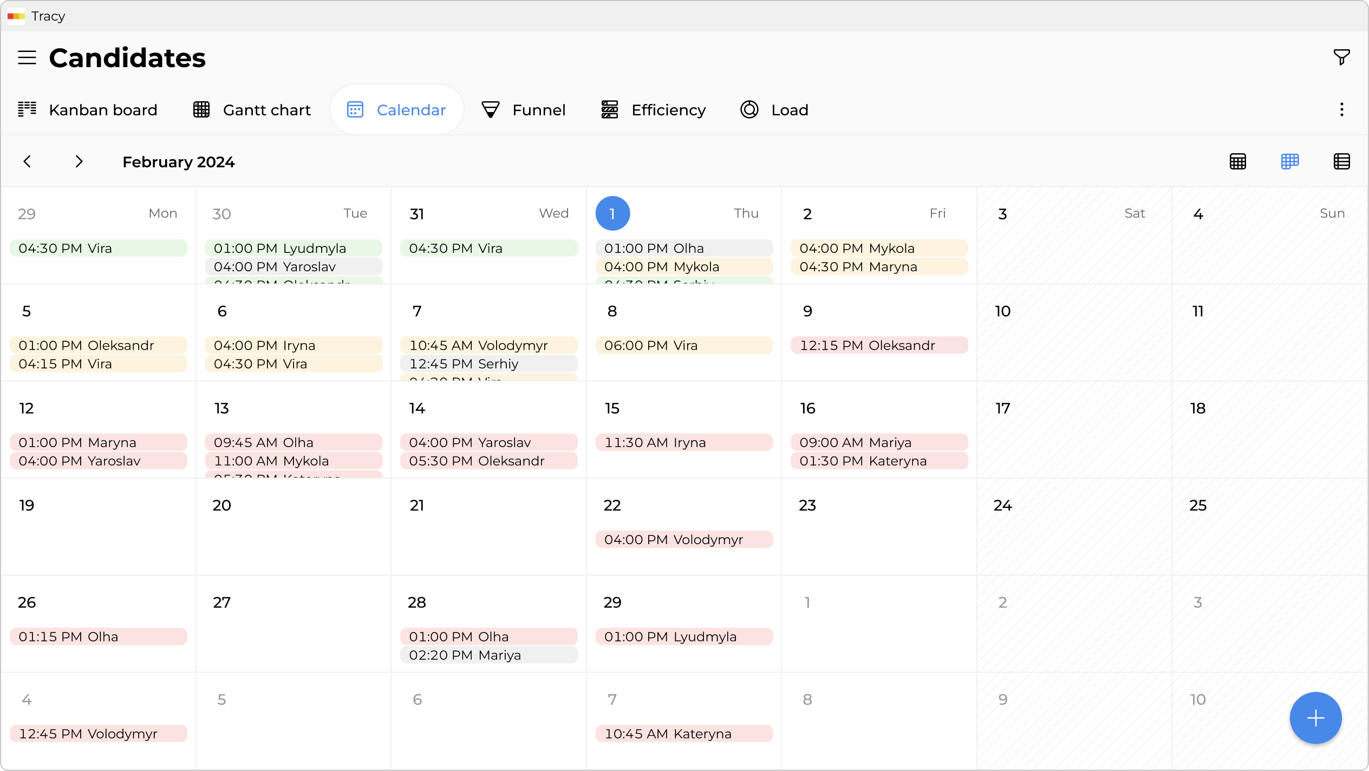Select today's date circle, February 1

(x=612, y=213)
